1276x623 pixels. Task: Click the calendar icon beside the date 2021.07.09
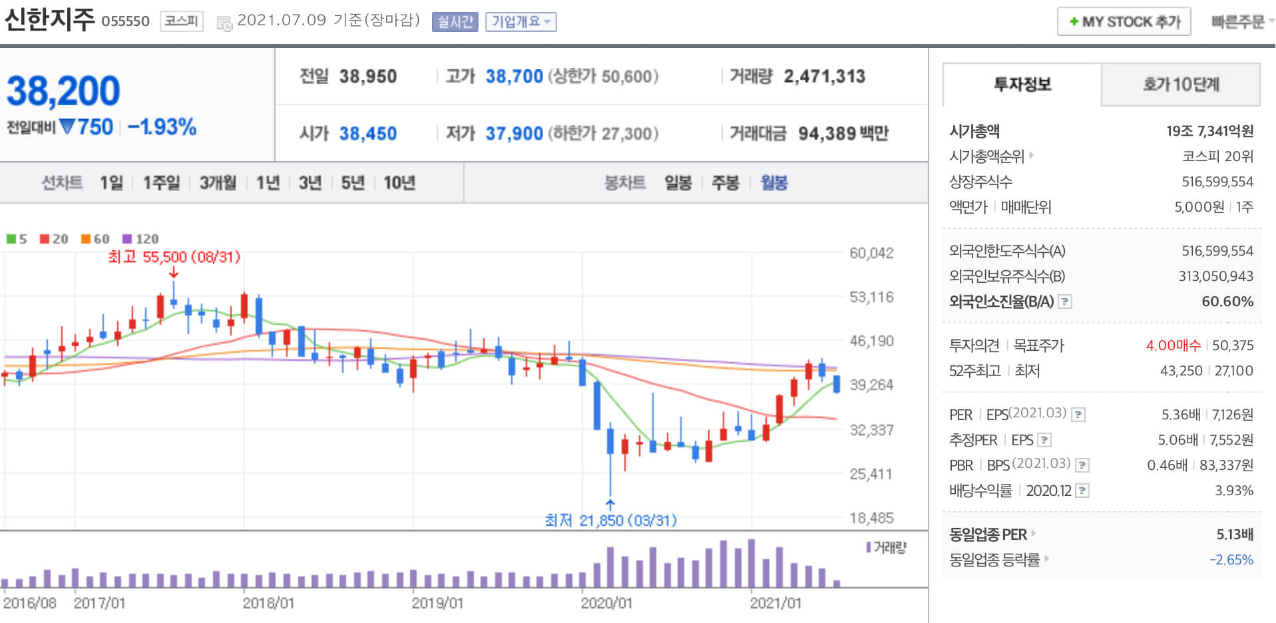[x=224, y=24]
